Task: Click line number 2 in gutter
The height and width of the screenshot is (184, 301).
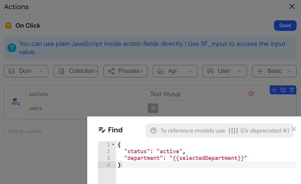Action: click(108, 151)
